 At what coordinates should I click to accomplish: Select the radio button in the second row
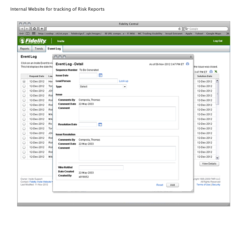tap(24, 86)
